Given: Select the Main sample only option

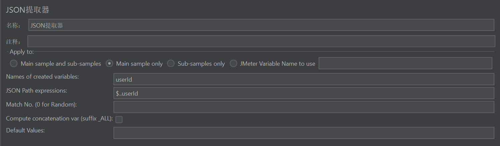Looking at the screenshot, I should pos(109,63).
